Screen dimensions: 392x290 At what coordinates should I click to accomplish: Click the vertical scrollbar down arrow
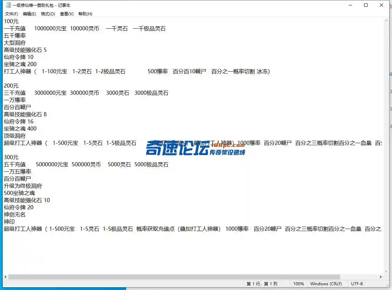click(386, 271)
